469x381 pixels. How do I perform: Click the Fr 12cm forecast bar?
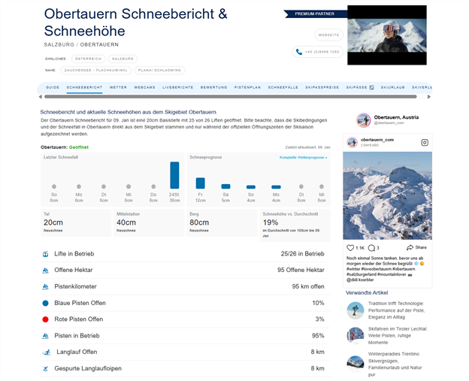tap(200, 183)
